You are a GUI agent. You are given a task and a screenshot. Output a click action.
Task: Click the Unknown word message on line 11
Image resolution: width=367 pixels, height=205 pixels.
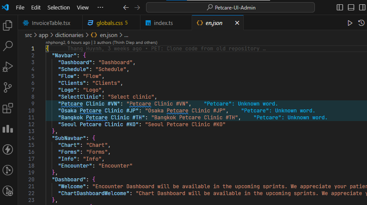pyautogui.click(x=290, y=118)
